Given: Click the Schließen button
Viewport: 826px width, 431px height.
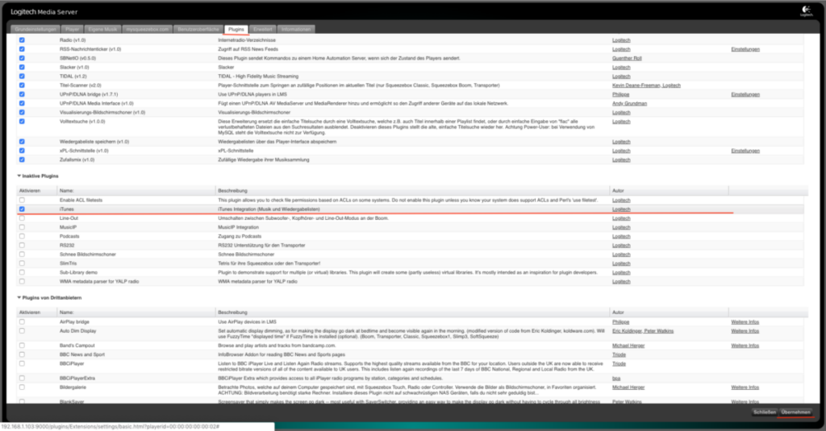Looking at the screenshot, I should (x=765, y=412).
